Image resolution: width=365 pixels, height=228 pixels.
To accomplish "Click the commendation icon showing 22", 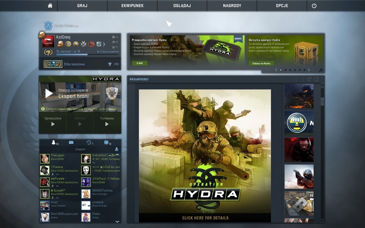I will pyautogui.click(x=113, y=42).
